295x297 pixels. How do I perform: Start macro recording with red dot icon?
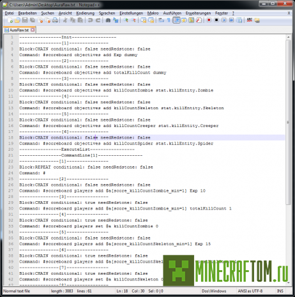[x=209, y=20]
